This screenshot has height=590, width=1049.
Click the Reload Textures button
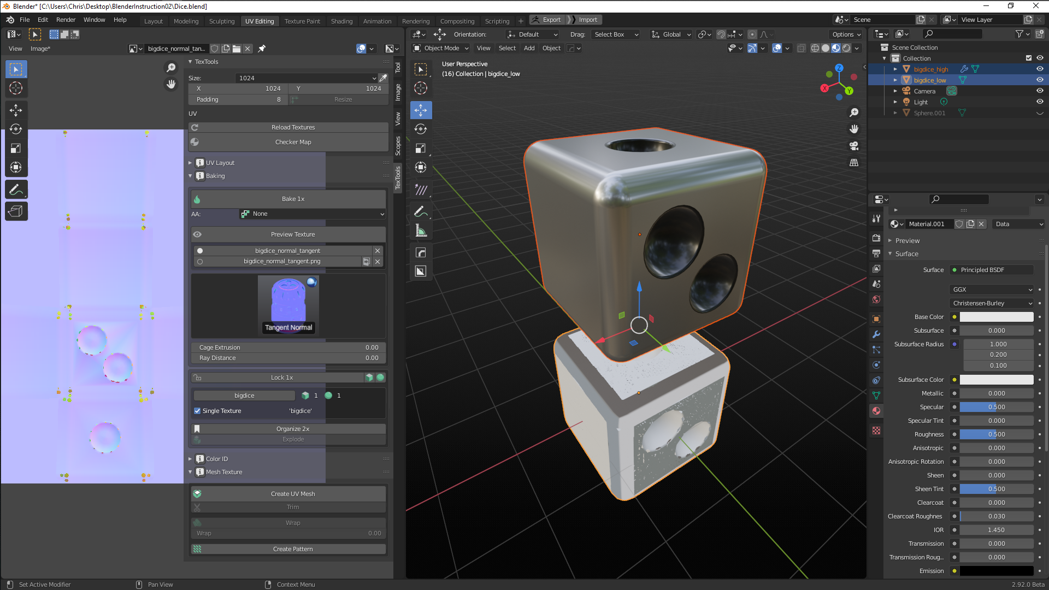point(288,127)
